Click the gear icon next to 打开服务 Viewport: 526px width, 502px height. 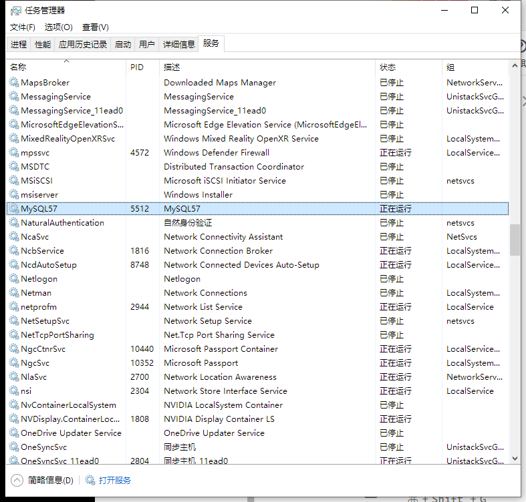click(90, 480)
